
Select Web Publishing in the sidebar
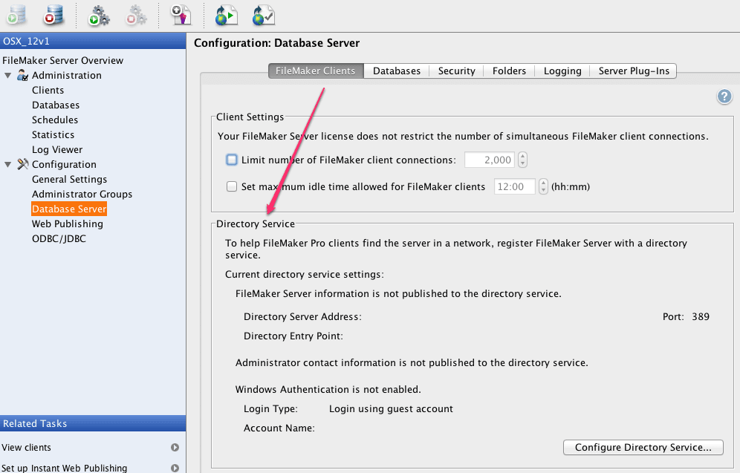[x=68, y=224]
